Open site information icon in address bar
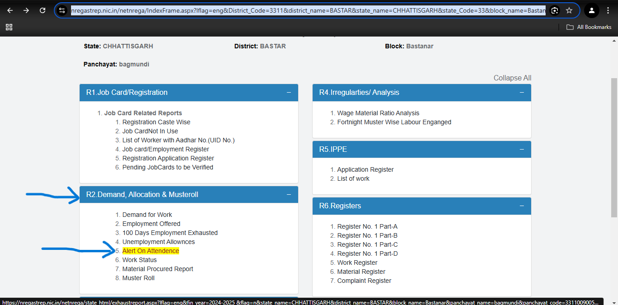This screenshot has height=305, width=618. (x=62, y=10)
